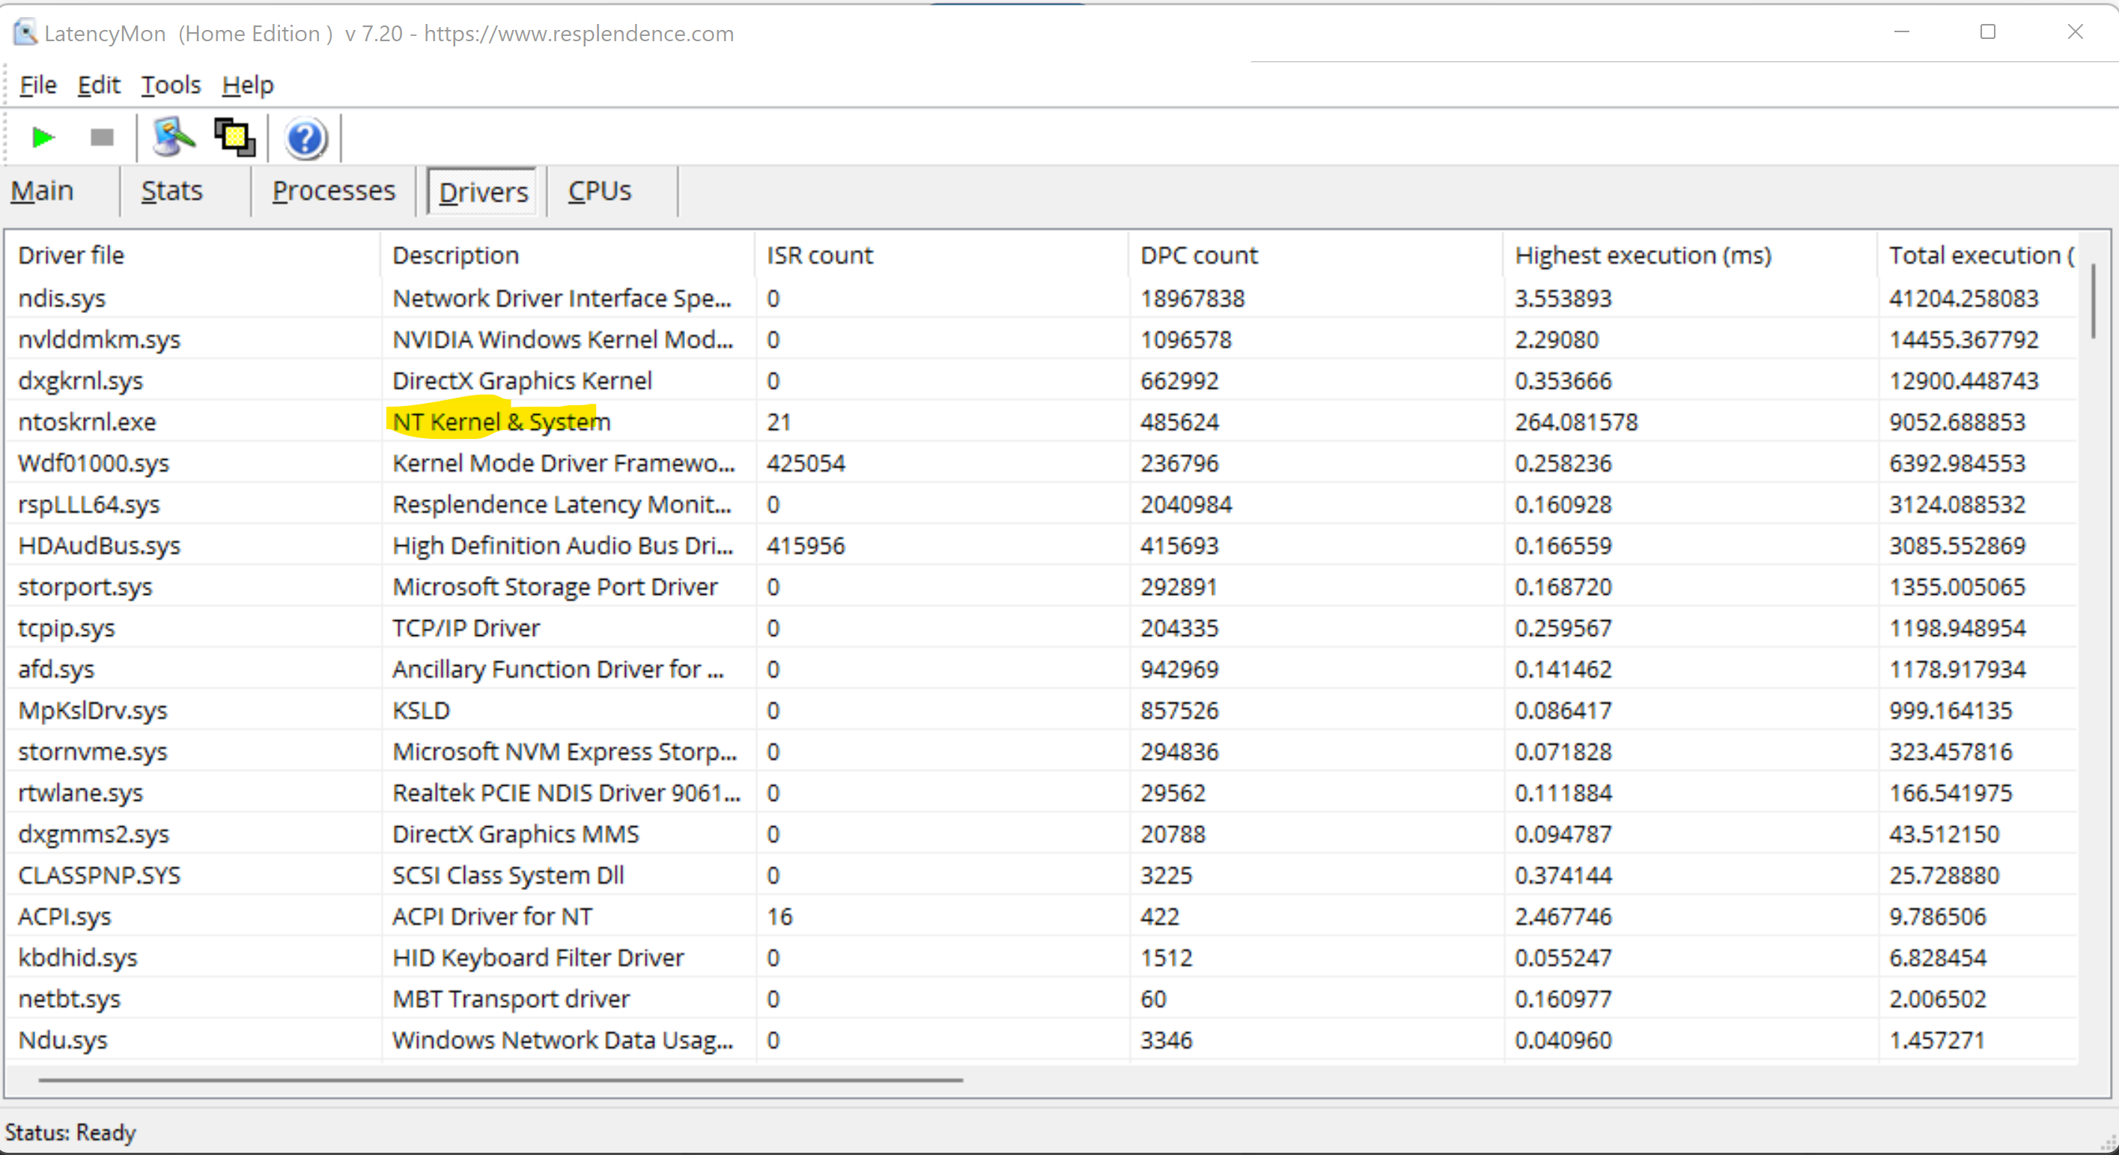Image resolution: width=2119 pixels, height=1155 pixels.
Task: Minimize the LatencyMon window
Action: [1901, 32]
